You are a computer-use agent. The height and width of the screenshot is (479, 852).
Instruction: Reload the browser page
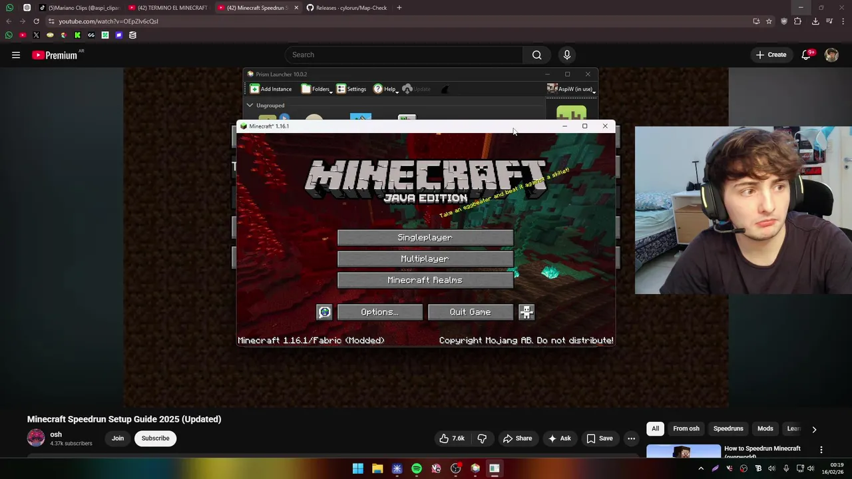(x=37, y=21)
